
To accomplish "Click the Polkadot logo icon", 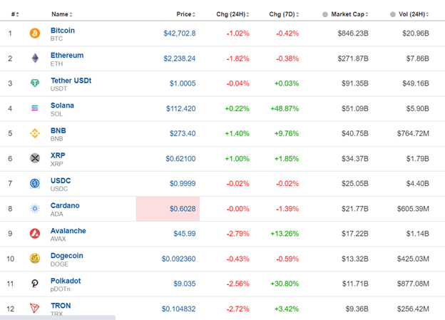I will point(35,284).
